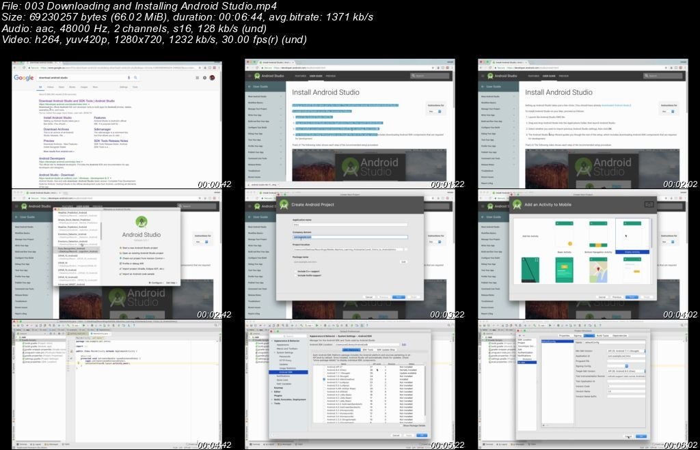Viewport: 700px width, 450px height.
Task: Click Import an Android code sample
Action: click(138, 274)
